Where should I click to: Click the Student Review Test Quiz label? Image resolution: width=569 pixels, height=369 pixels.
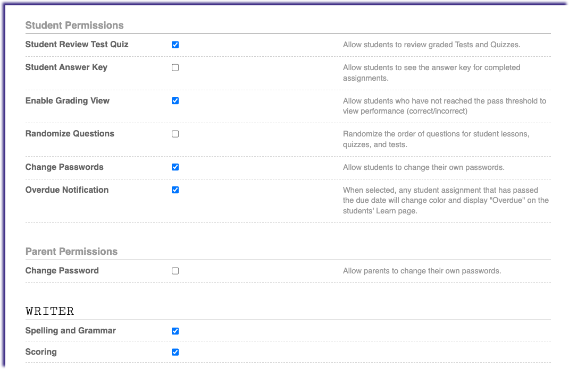tap(77, 45)
